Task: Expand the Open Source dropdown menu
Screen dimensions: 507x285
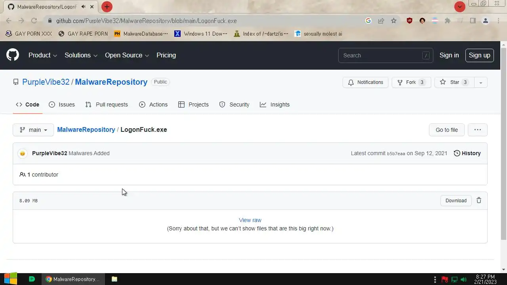Action: 127,55
